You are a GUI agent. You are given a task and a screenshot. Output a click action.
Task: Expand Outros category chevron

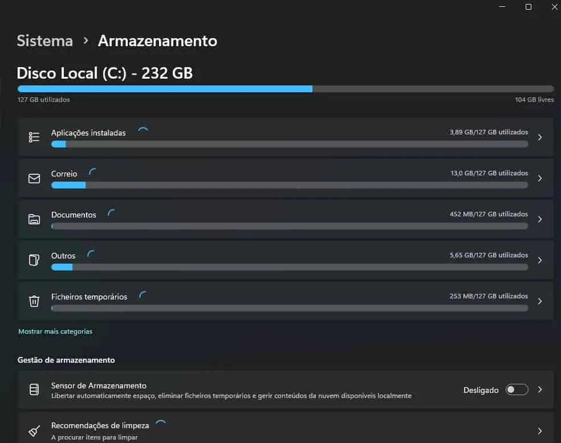click(540, 260)
